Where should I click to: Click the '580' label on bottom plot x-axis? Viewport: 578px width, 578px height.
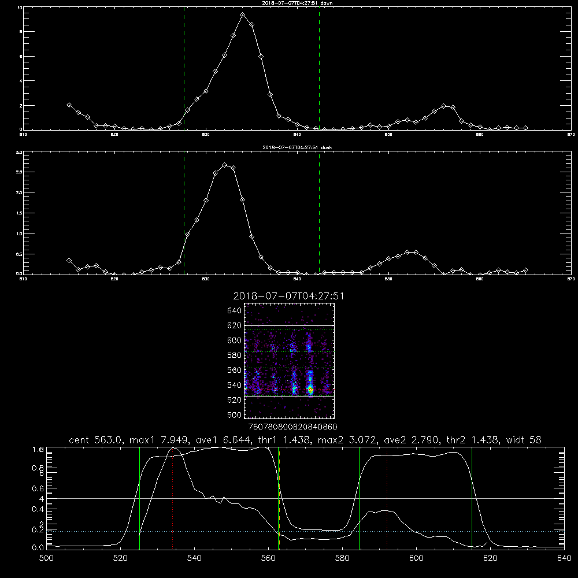click(x=342, y=558)
